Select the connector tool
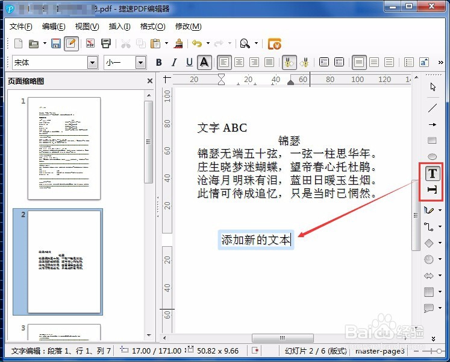Image resolution: width=450 pixels, height=362 pixels. (x=429, y=227)
